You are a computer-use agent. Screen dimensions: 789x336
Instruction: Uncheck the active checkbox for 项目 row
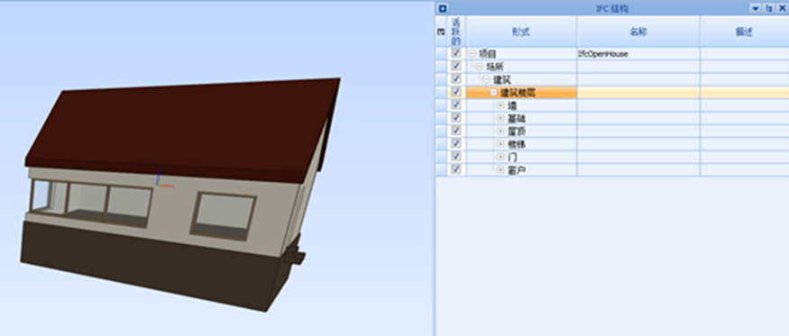click(x=456, y=53)
